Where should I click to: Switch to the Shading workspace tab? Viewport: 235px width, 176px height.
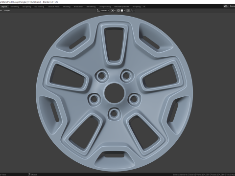click(67, 7)
